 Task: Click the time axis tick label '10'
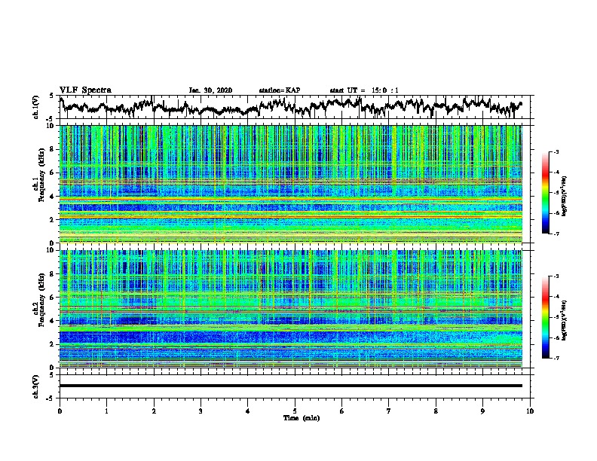coord(530,411)
